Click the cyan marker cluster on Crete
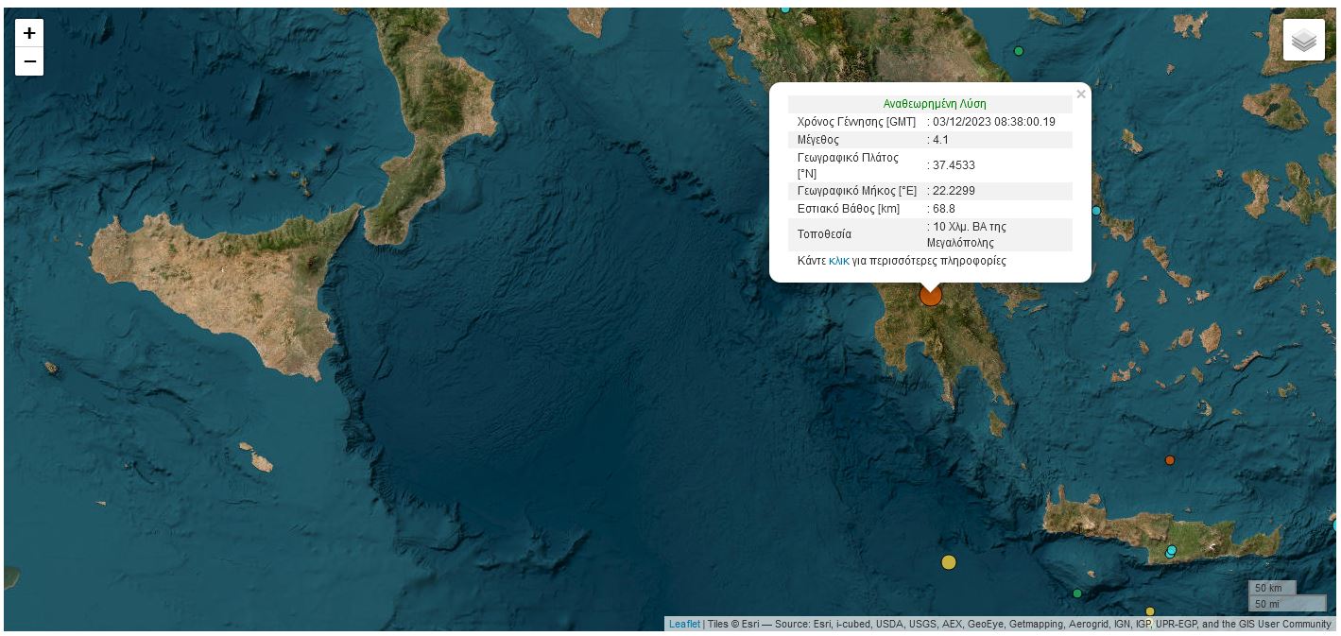This screenshot has height=636, width=1341. pyautogui.click(x=1171, y=551)
